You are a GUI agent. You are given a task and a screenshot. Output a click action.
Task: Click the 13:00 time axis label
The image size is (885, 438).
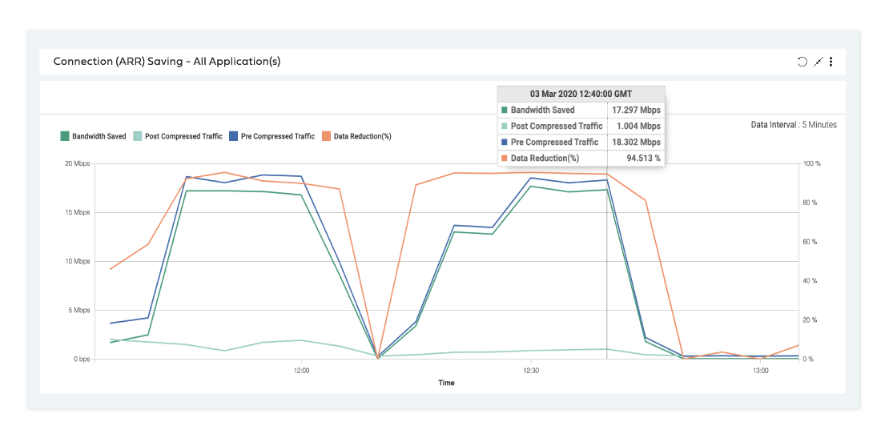tap(761, 371)
